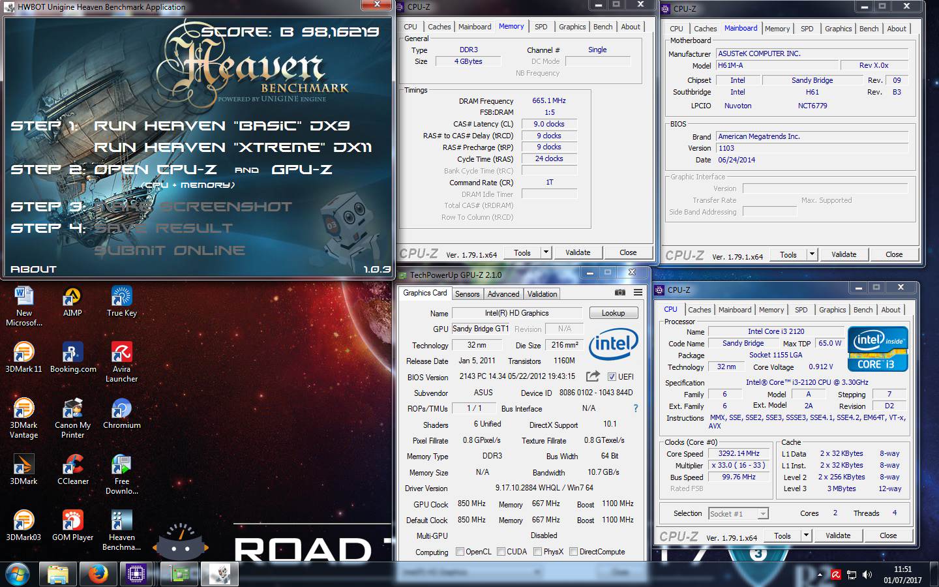This screenshot has width=939, height=587.
Task: Open the Windows Start button
Action: pos(18,575)
